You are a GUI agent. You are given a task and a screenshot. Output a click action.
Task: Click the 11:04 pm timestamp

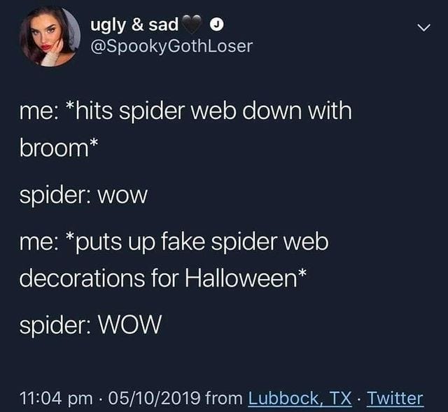56,398
